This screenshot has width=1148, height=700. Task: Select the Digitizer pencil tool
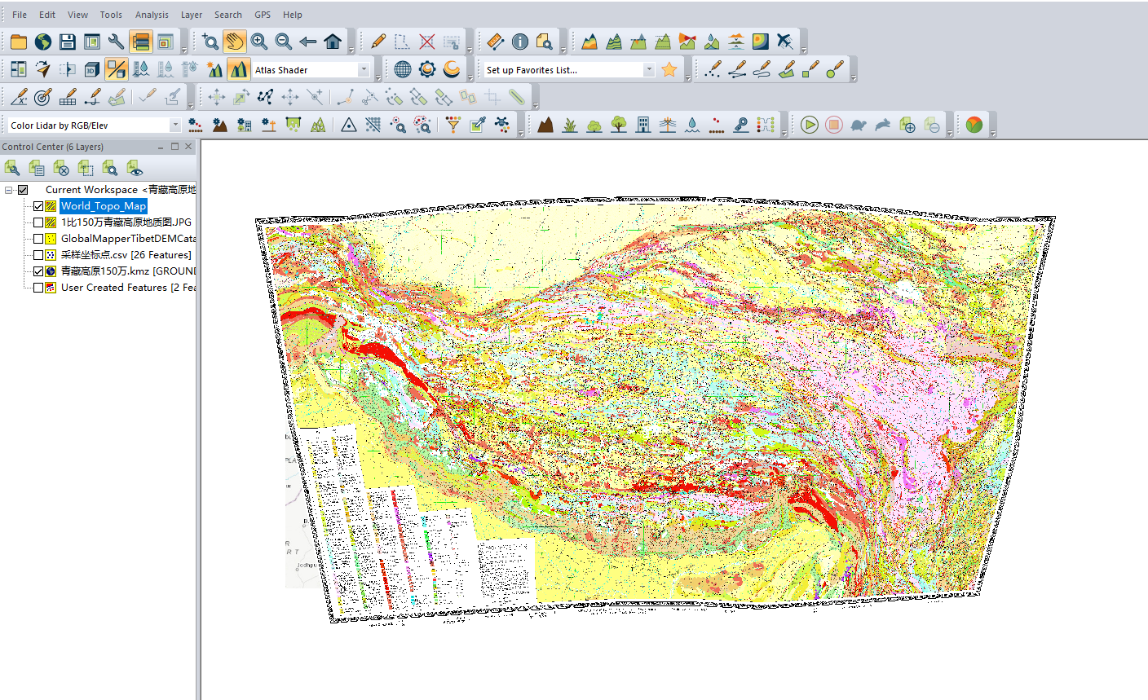[x=378, y=42]
